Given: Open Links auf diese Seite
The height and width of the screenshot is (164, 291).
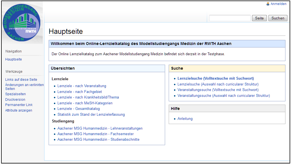Looking at the screenshot, I should click(21, 80).
